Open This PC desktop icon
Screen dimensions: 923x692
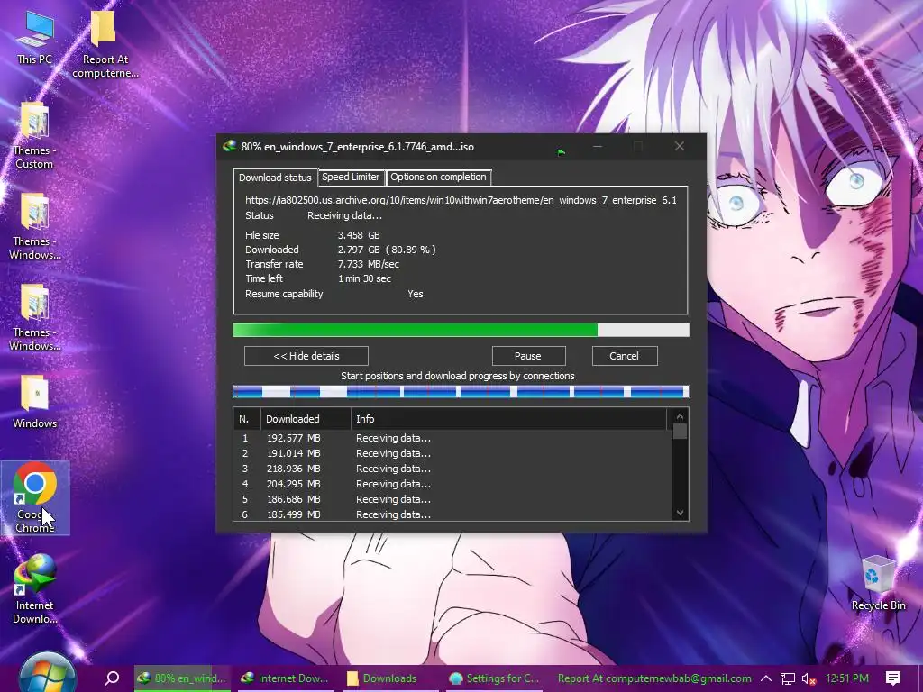pos(35,38)
